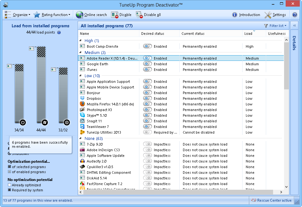
Task: Expand the Details side panel
Action: 294,26
